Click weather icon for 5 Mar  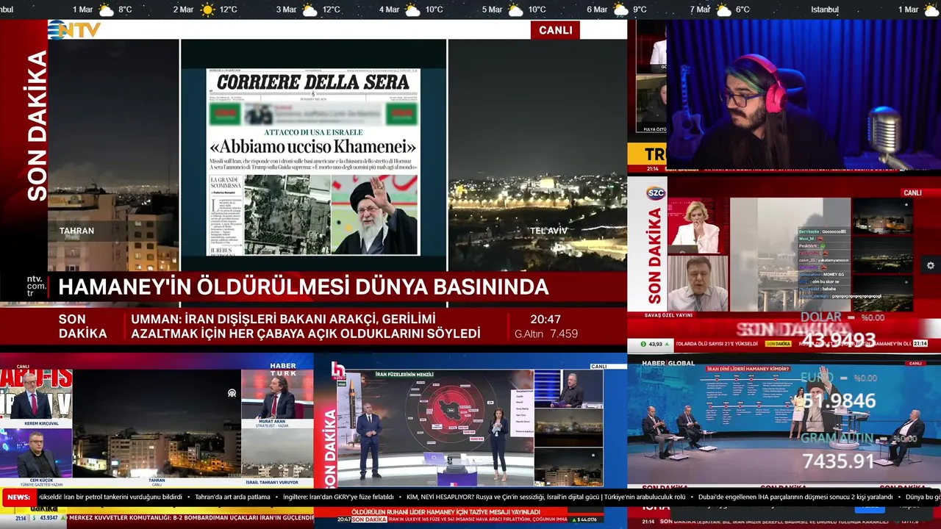(515, 10)
